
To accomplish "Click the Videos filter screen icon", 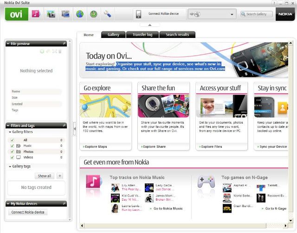I will pyautogui.click(x=19, y=157).
